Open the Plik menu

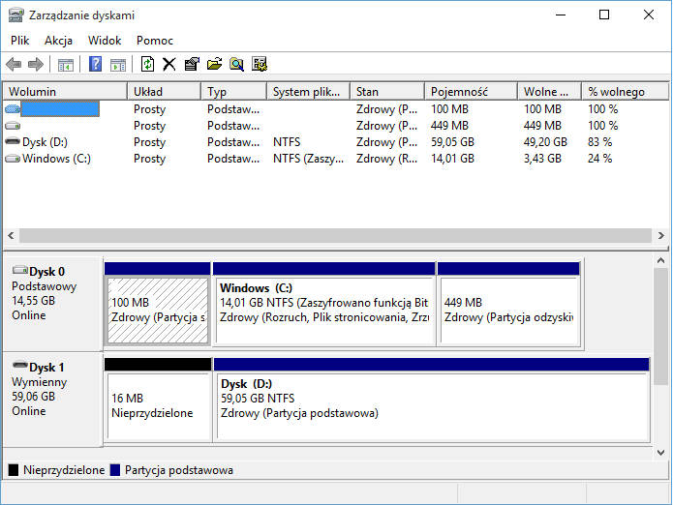pyautogui.click(x=20, y=41)
